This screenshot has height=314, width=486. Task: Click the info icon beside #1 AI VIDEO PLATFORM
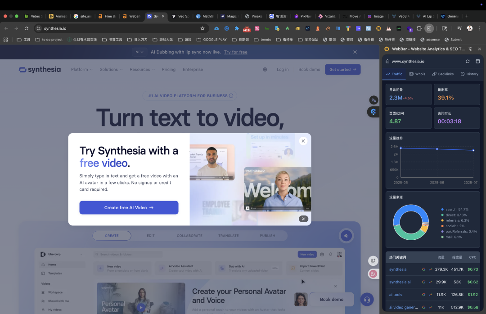tap(231, 96)
